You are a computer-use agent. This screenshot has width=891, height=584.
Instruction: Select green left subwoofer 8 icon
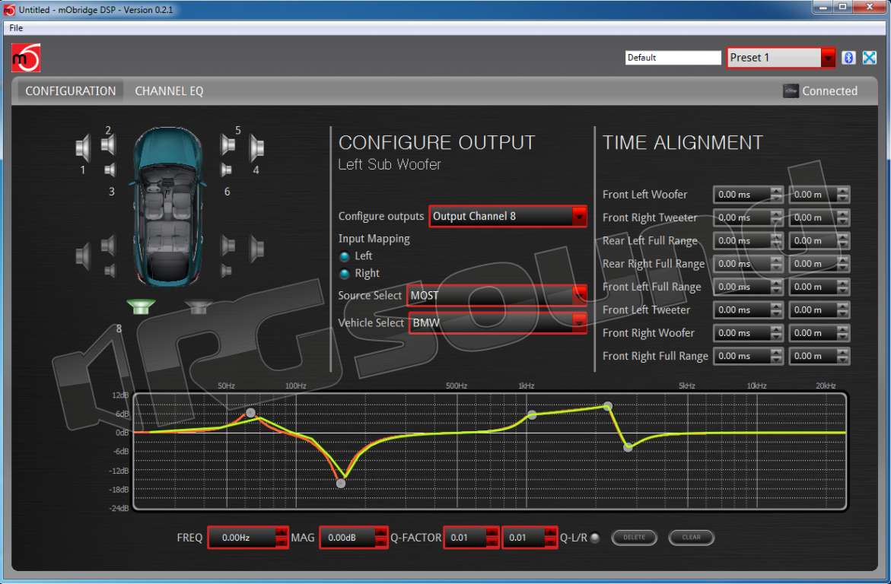pos(141,306)
